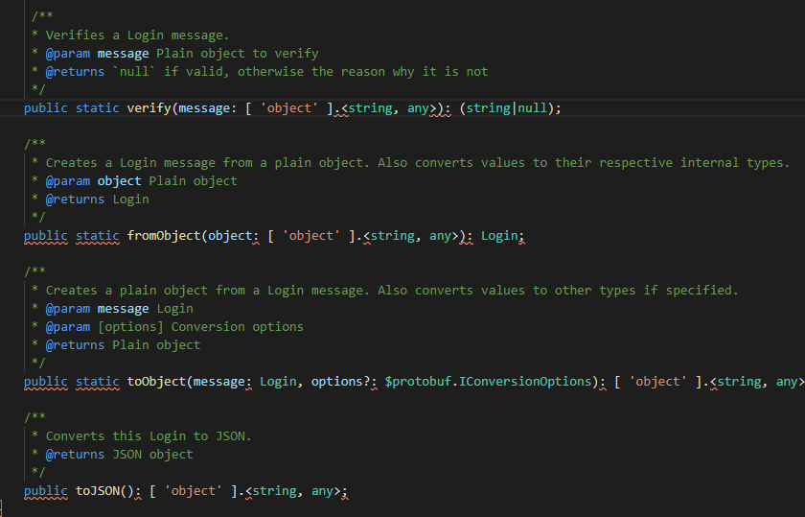Click the toObject method name

tap(156, 382)
